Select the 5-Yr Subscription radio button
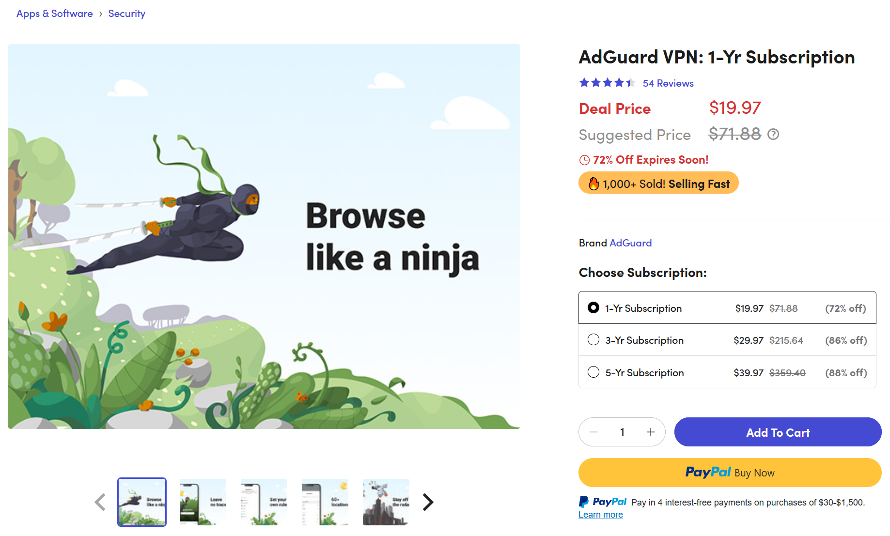Screen dimensions: 890x536 coord(593,372)
